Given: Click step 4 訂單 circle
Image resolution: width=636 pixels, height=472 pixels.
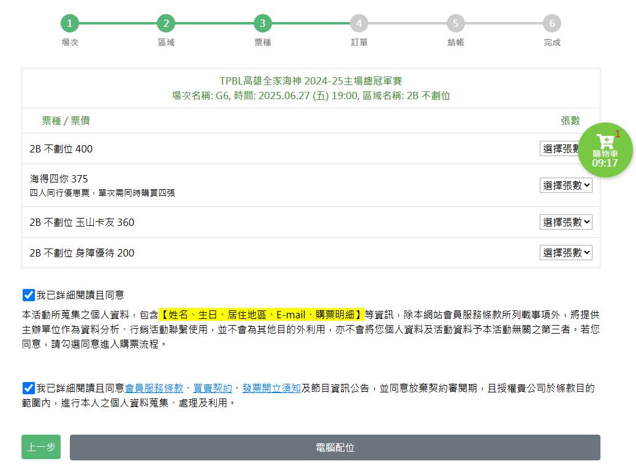Looking at the screenshot, I should coord(359,23).
